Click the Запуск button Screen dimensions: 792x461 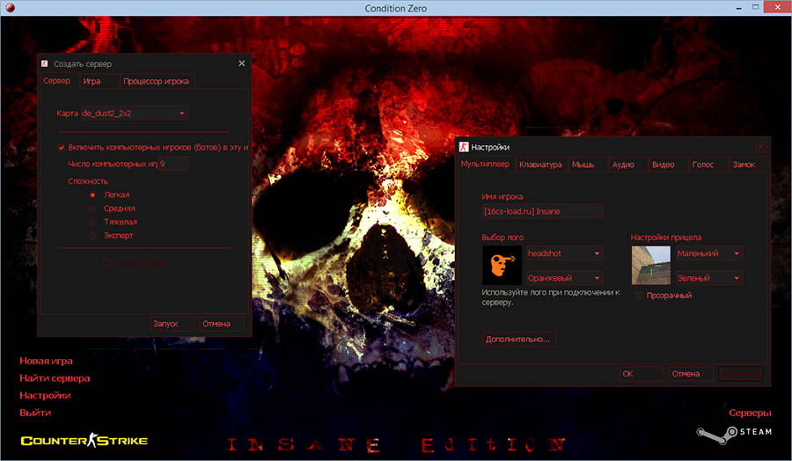pyautogui.click(x=172, y=324)
